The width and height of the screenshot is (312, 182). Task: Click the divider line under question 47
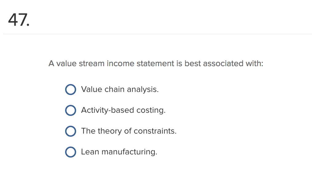[x=156, y=34]
